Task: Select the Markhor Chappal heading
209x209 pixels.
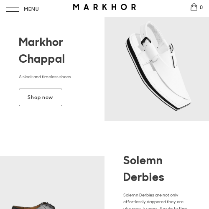Action: pos(42,51)
